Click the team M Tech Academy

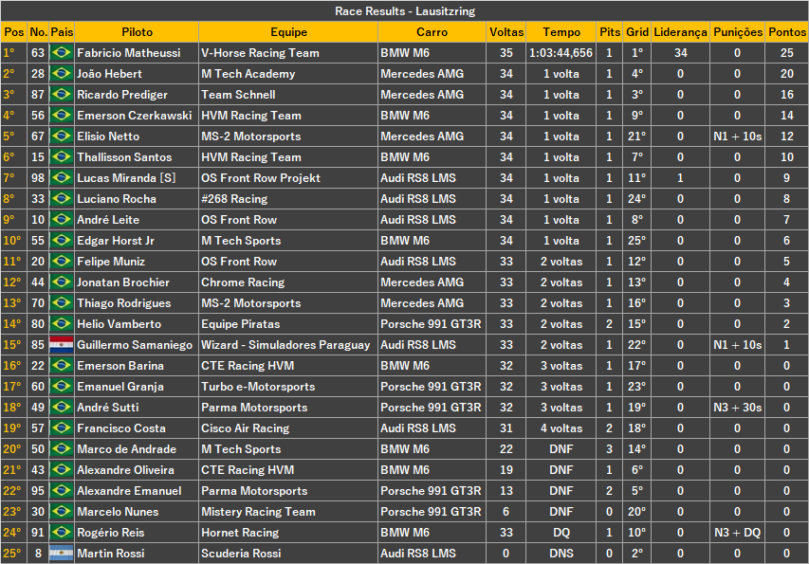[x=248, y=74]
